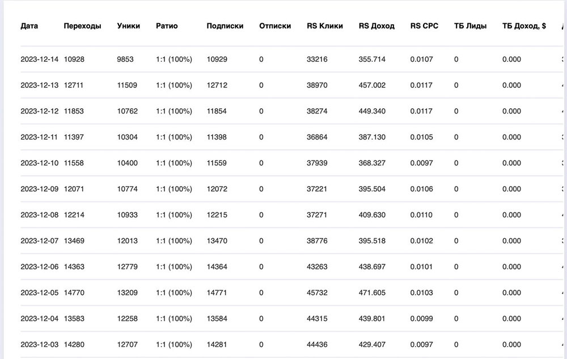Sort by the Переходы column header

coord(83,26)
